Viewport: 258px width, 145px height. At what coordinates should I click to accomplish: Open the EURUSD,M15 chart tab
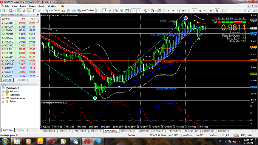coord(174,131)
